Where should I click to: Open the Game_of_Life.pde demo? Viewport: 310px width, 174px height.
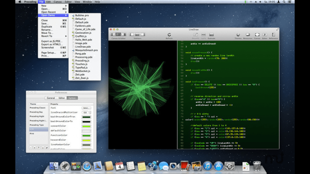[85, 29]
